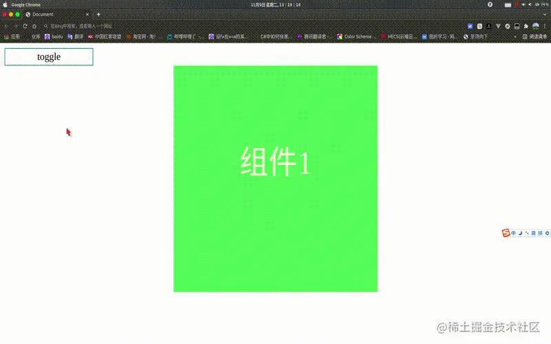Viewport: 551px width, 344px height.
Task: Go back using the browser back arrow
Action: (6, 26)
